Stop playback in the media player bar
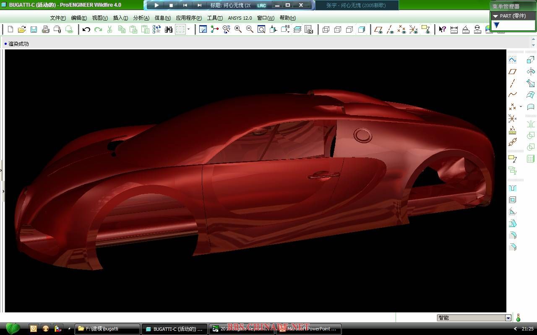This screenshot has height=335, width=537. [171, 5]
